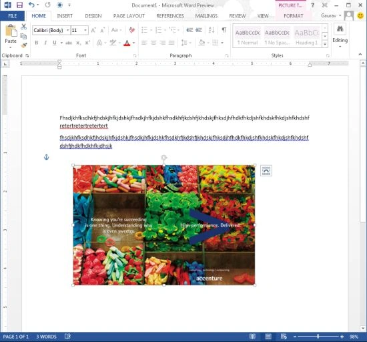Screen dimensions: 367x342
Task: Open the MAILINGS tab
Action: pyautogui.click(x=206, y=16)
